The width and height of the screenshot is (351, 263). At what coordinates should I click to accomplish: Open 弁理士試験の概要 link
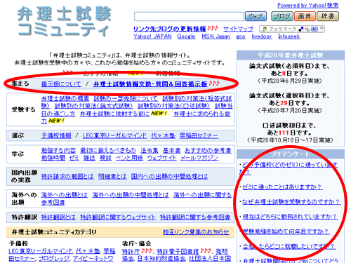65,99
